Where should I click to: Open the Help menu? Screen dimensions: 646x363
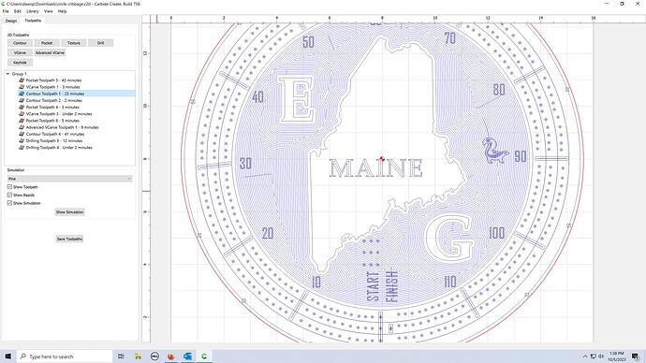[x=62, y=11]
